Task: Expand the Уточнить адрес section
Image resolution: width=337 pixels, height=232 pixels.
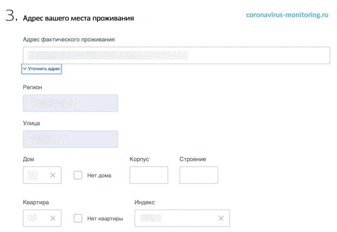Action: (x=42, y=69)
